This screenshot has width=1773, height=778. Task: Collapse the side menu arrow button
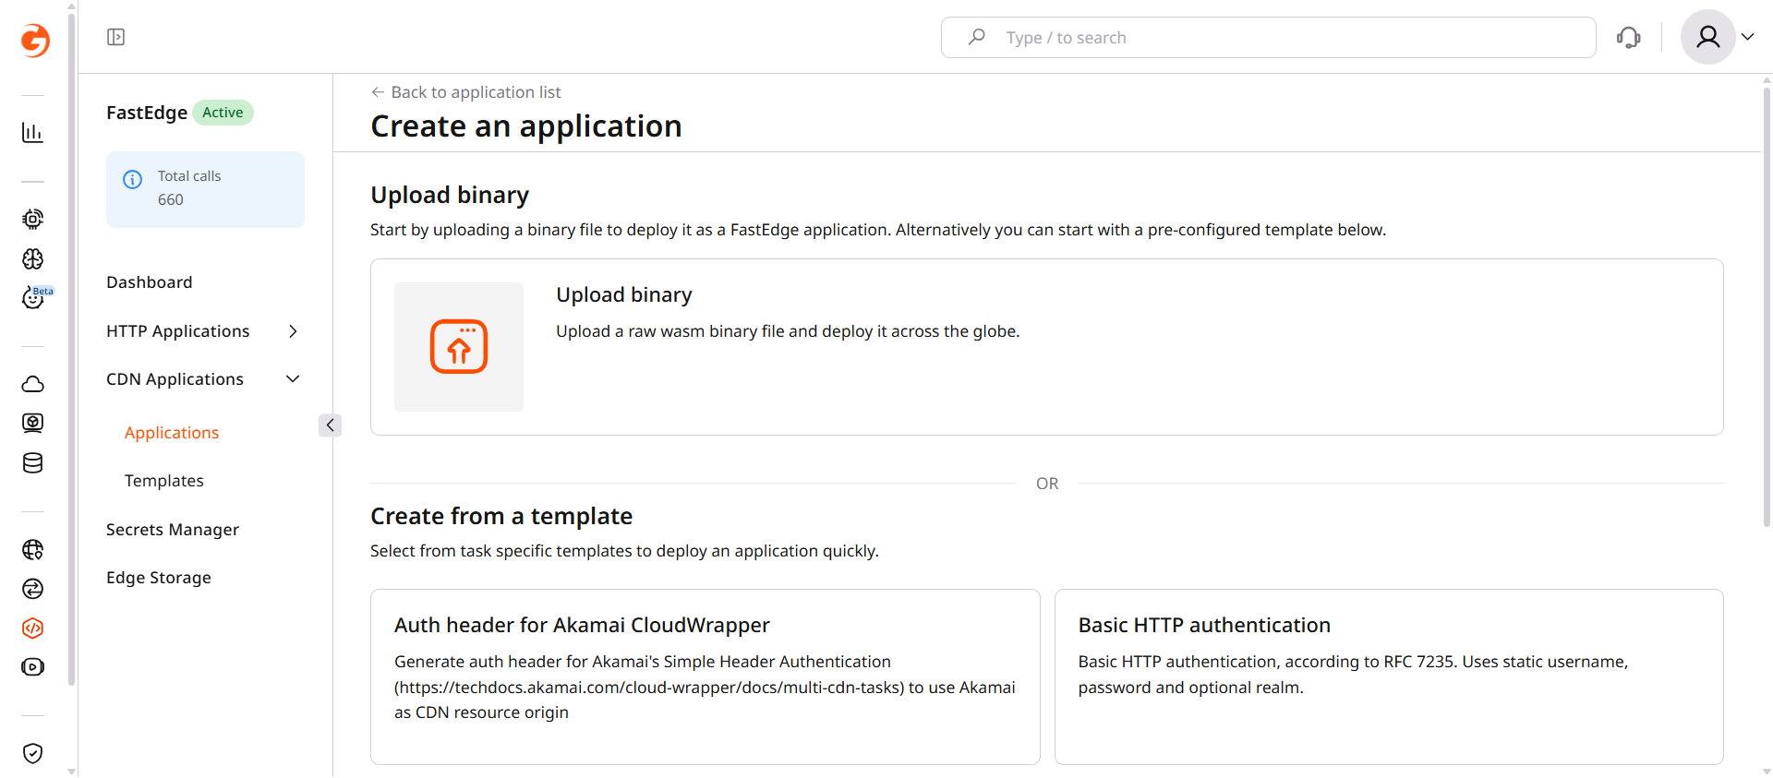[x=330, y=425]
